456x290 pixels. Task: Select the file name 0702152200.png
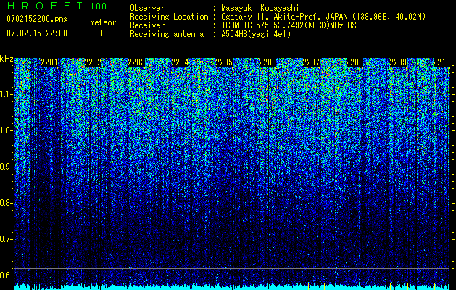pyautogui.click(x=37, y=20)
